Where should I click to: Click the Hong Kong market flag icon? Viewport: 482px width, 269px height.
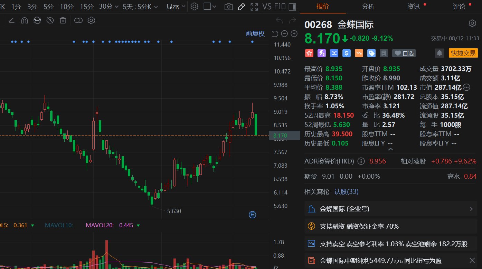click(309, 53)
